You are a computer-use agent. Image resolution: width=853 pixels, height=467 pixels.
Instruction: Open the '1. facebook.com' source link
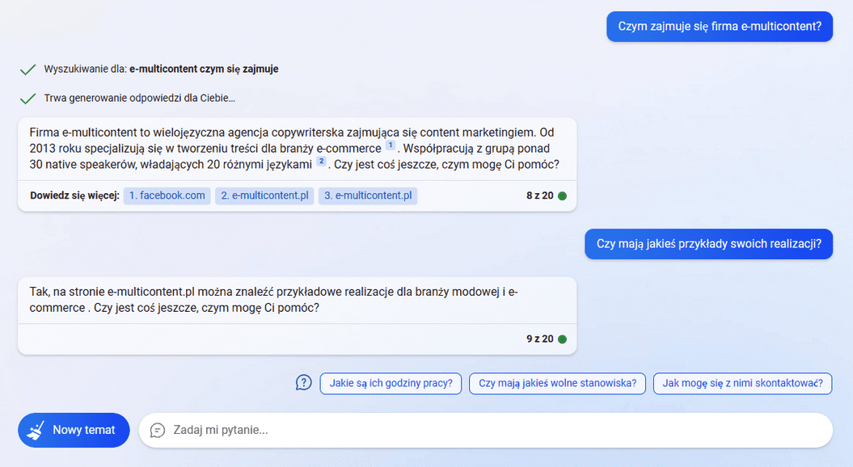167,196
